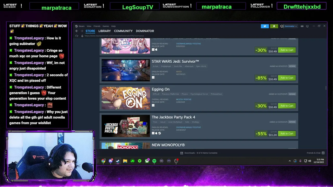Click the VR headset icon
The image size is (333, 187).
302,26
